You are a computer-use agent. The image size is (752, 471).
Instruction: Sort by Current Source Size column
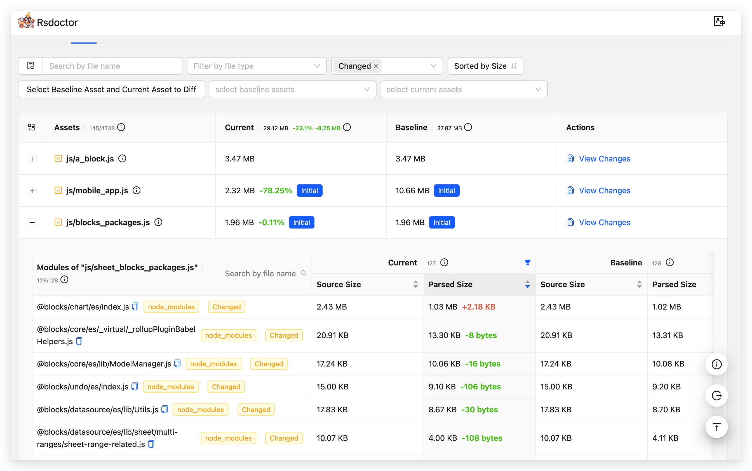click(x=415, y=284)
